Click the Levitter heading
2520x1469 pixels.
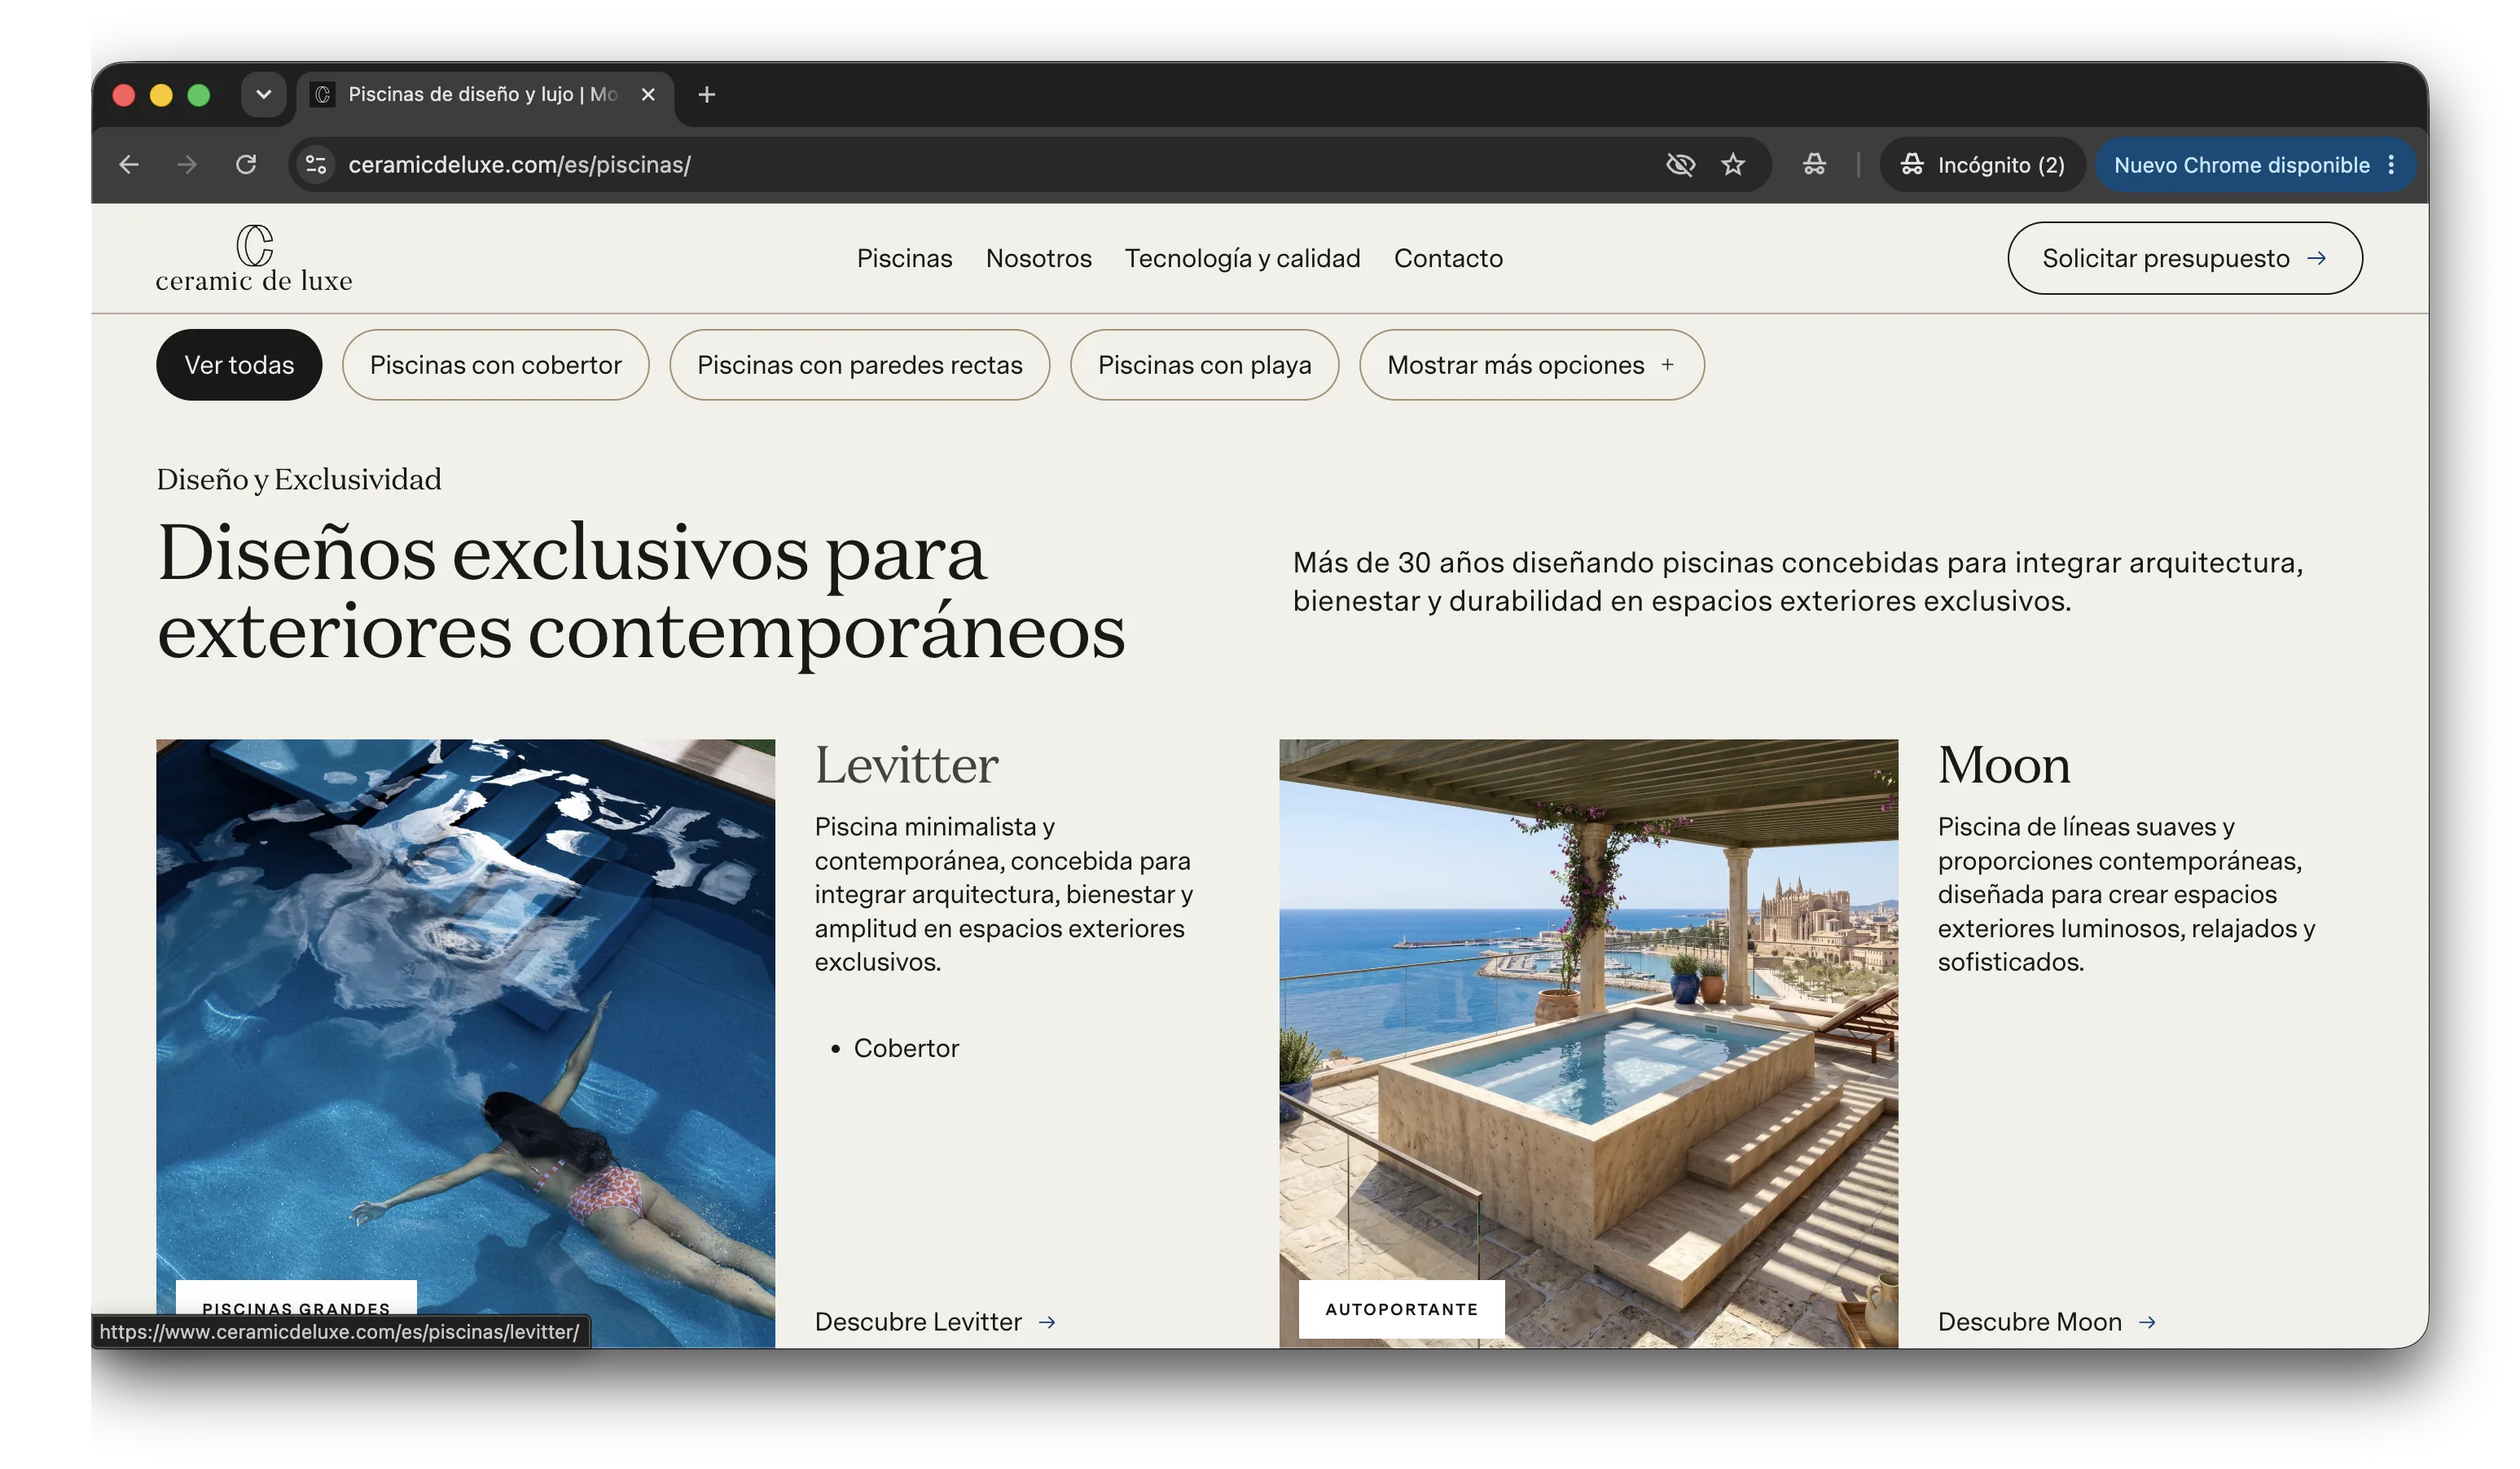point(906,765)
